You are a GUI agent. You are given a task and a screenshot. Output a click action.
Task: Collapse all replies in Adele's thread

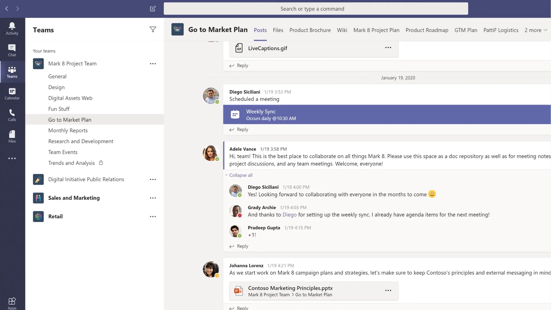click(240, 175)
